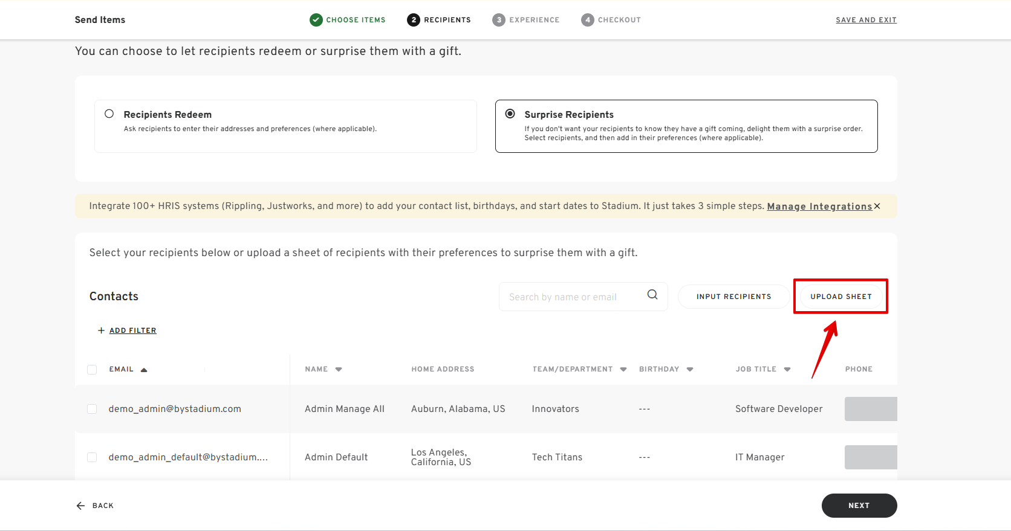The image size is (1011, 531).
Task: Open the Job Title column dropdown arrow
Action: [x=787, y=369]
